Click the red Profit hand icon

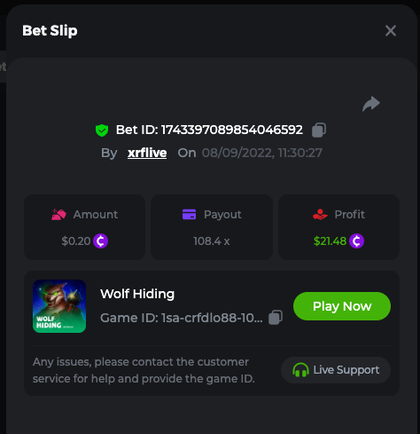pos(320,215)
